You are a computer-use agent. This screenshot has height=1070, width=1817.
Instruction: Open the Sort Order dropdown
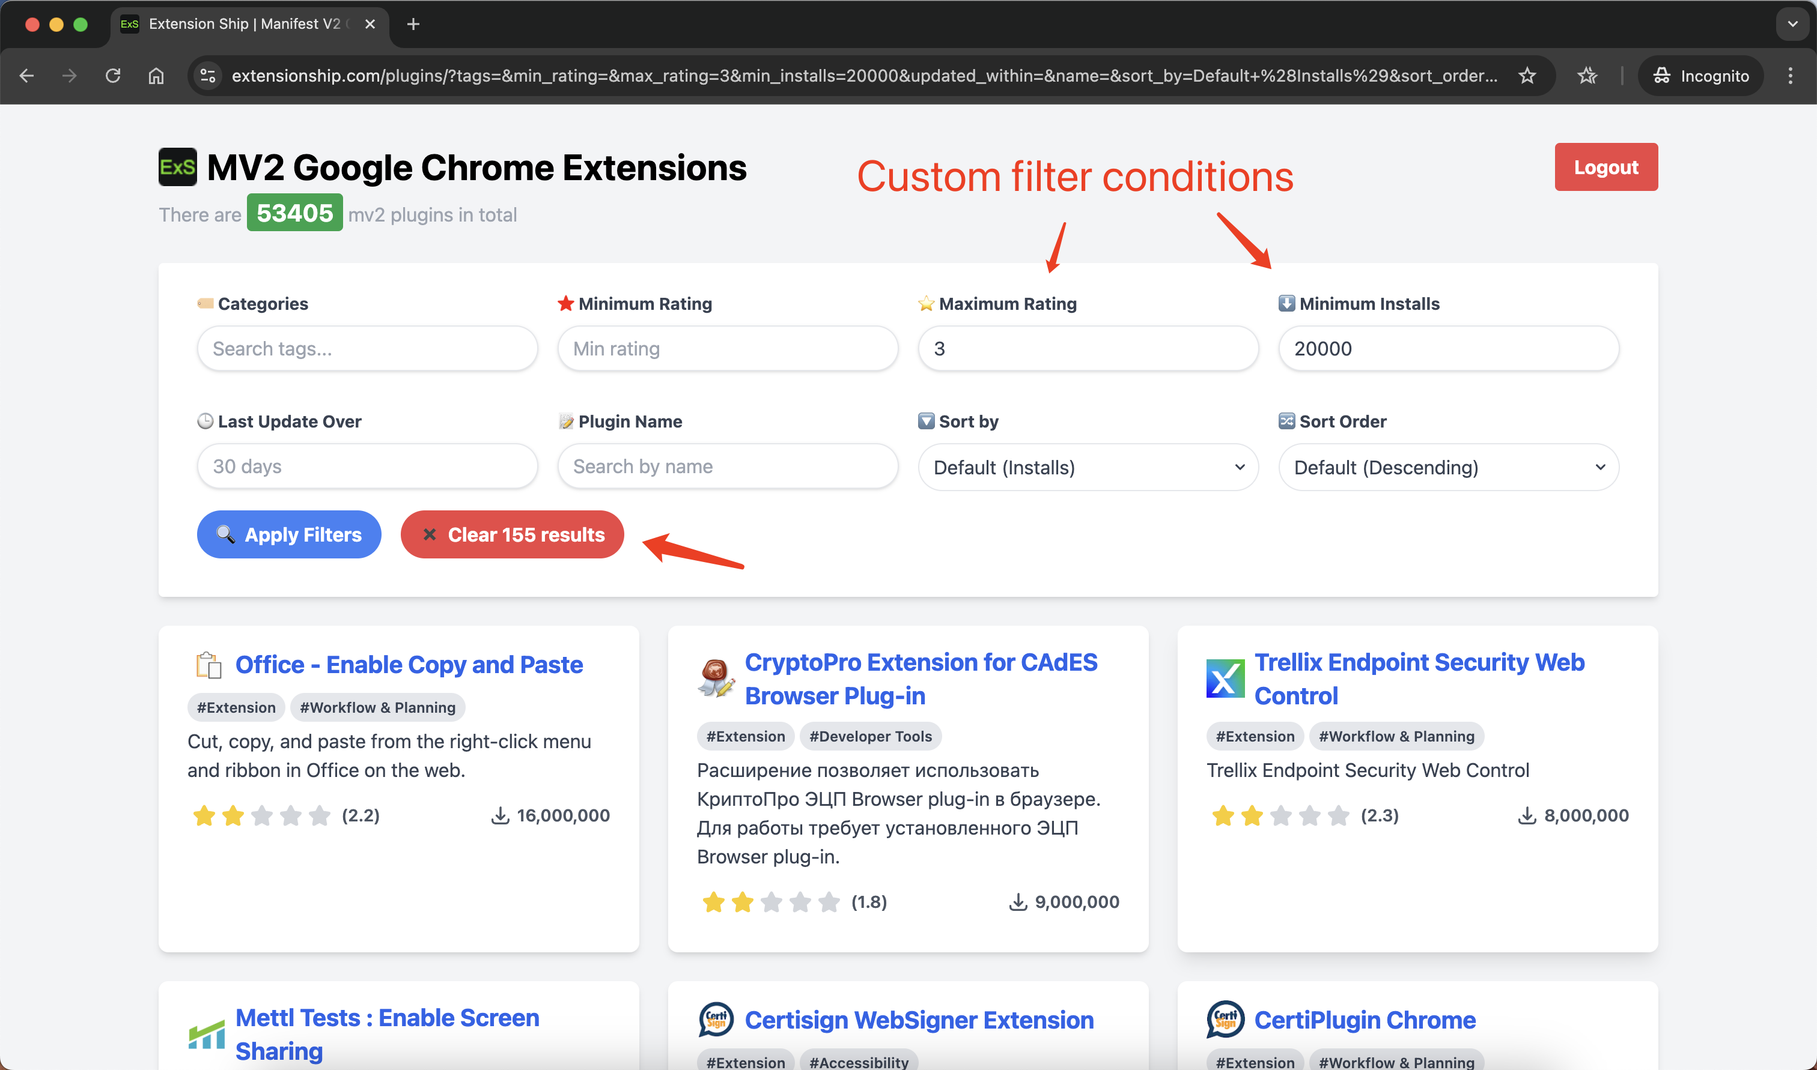coord(1449,467)
